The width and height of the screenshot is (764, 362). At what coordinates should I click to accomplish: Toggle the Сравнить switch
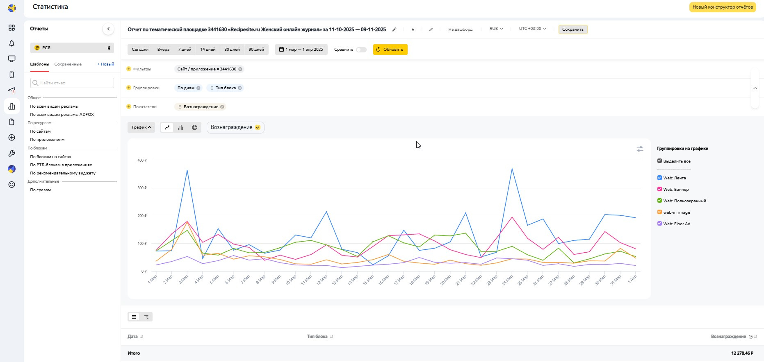coord(361,50)
